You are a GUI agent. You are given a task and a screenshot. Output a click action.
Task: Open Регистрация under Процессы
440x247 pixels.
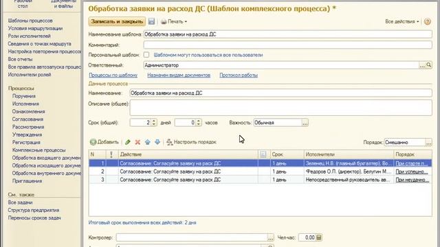(x=26, y=142)
